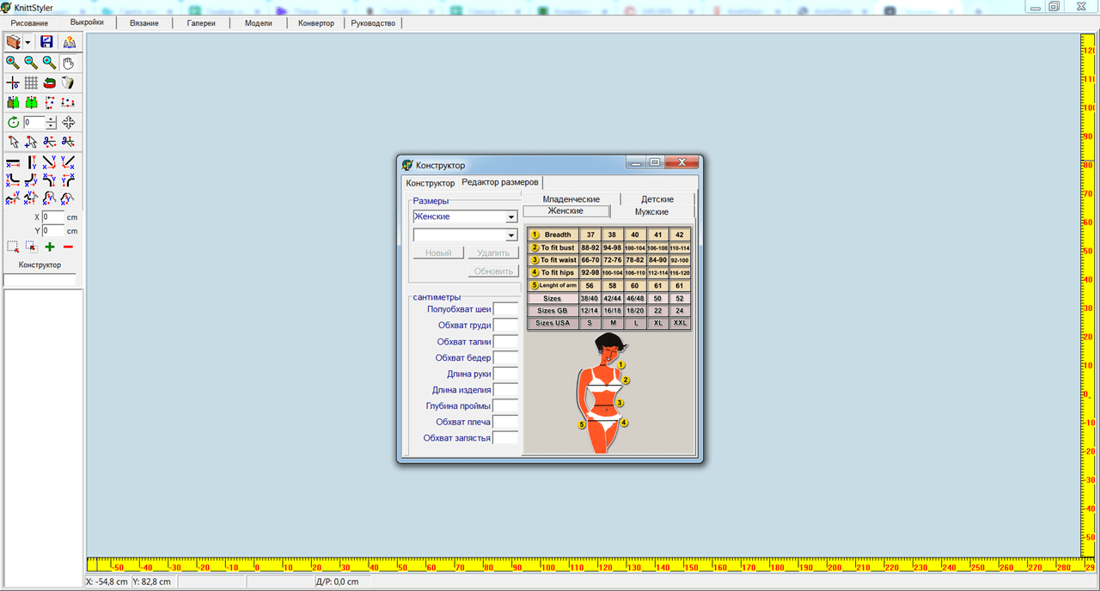Open the dropdown arrow beside the open-file icon
This screenshot has height=591, width=1100.
(x=28, y=42)
